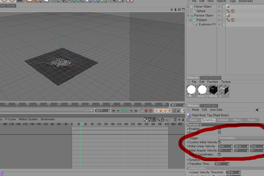Click the green playhead at frame 38
The height and width of the screenshot is (176, 264).
(80, 146)
